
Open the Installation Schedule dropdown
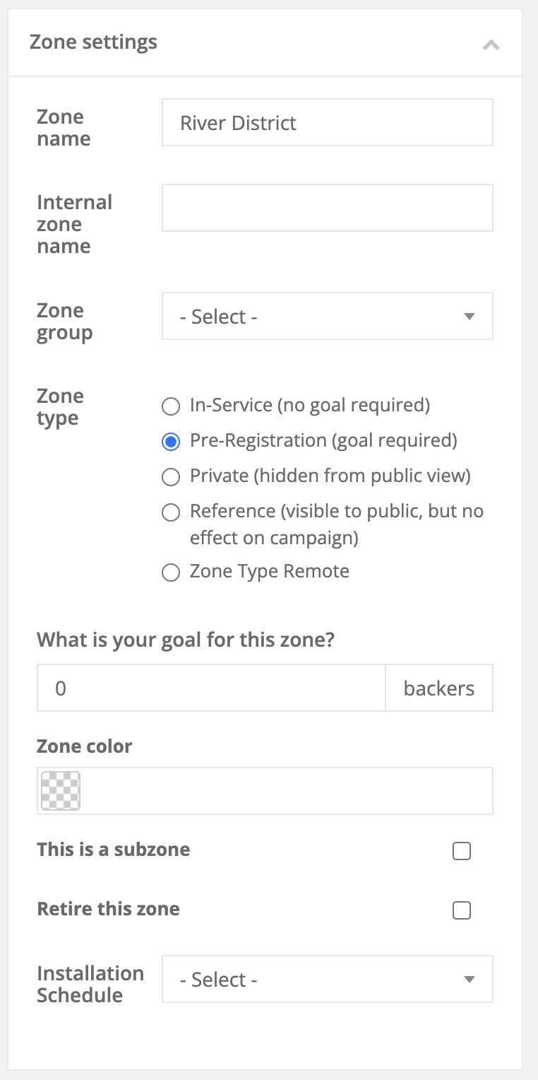[327, 980]
